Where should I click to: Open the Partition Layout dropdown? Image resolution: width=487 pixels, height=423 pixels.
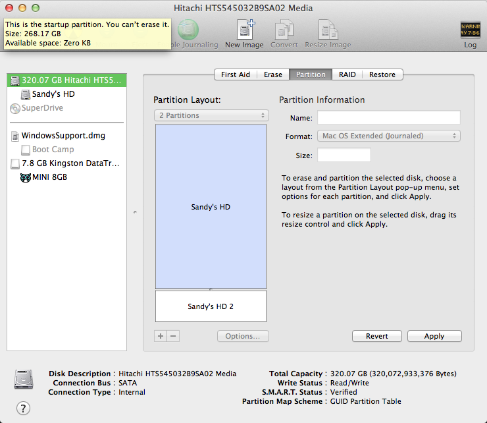coord(211,115)
